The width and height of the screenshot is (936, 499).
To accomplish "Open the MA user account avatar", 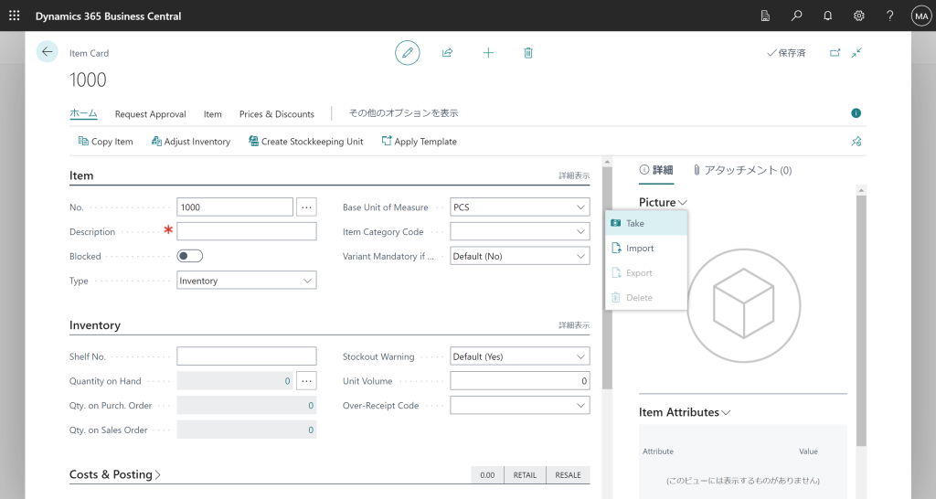I will [921, 16].
